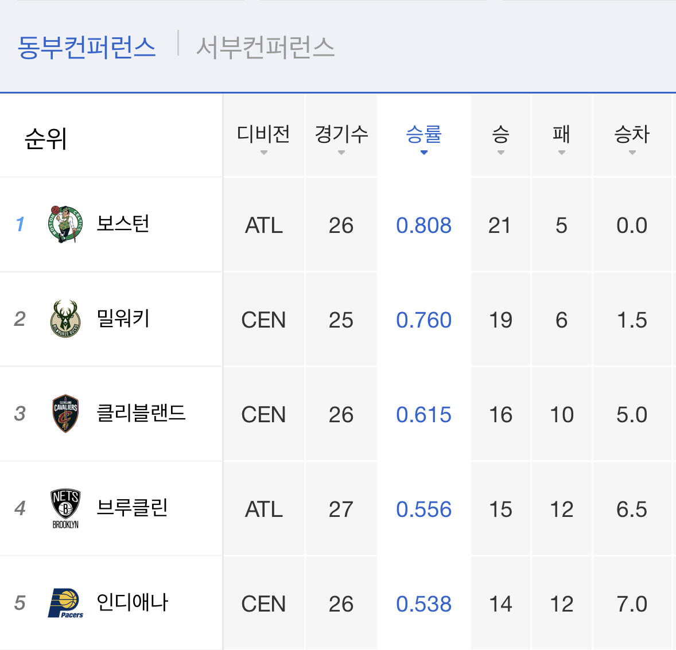Image resolution: width=676 pixels, height=650 pixels.
Task: Sort the table by 승 column
Action: 500,138
